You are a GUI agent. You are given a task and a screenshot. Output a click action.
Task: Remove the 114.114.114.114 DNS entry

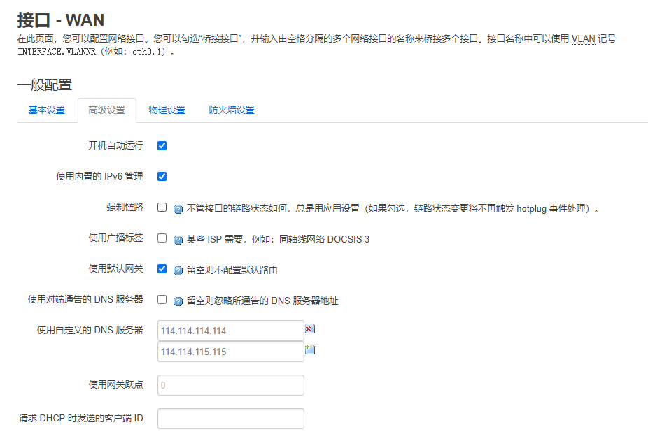[309, 329]
